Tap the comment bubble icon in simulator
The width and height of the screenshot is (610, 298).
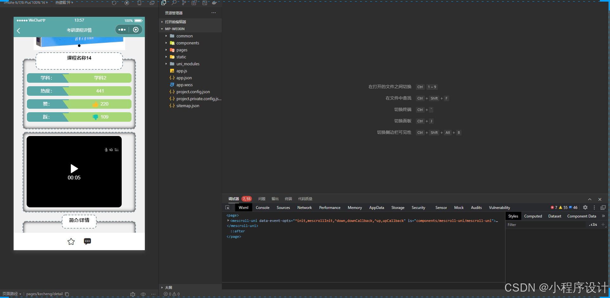coord(87,242)
